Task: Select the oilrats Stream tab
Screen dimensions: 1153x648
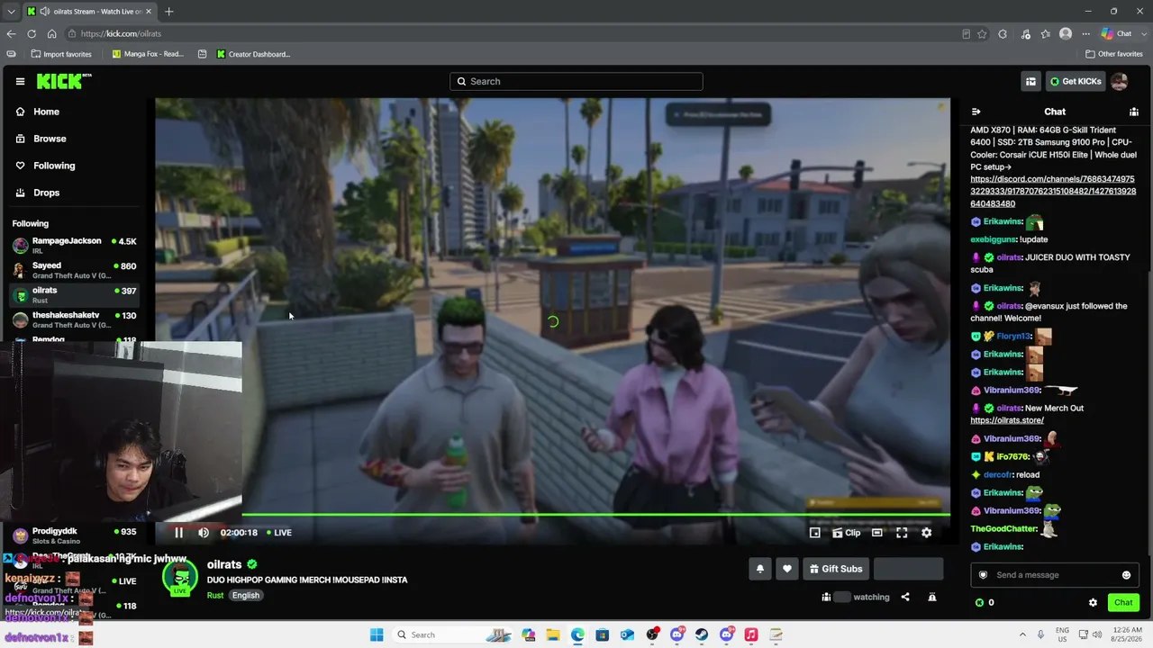Action: coord(89,12)
